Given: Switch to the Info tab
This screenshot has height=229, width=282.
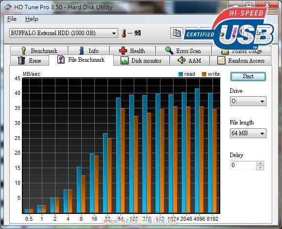Looking at the screenshot, I should [88, 51].
